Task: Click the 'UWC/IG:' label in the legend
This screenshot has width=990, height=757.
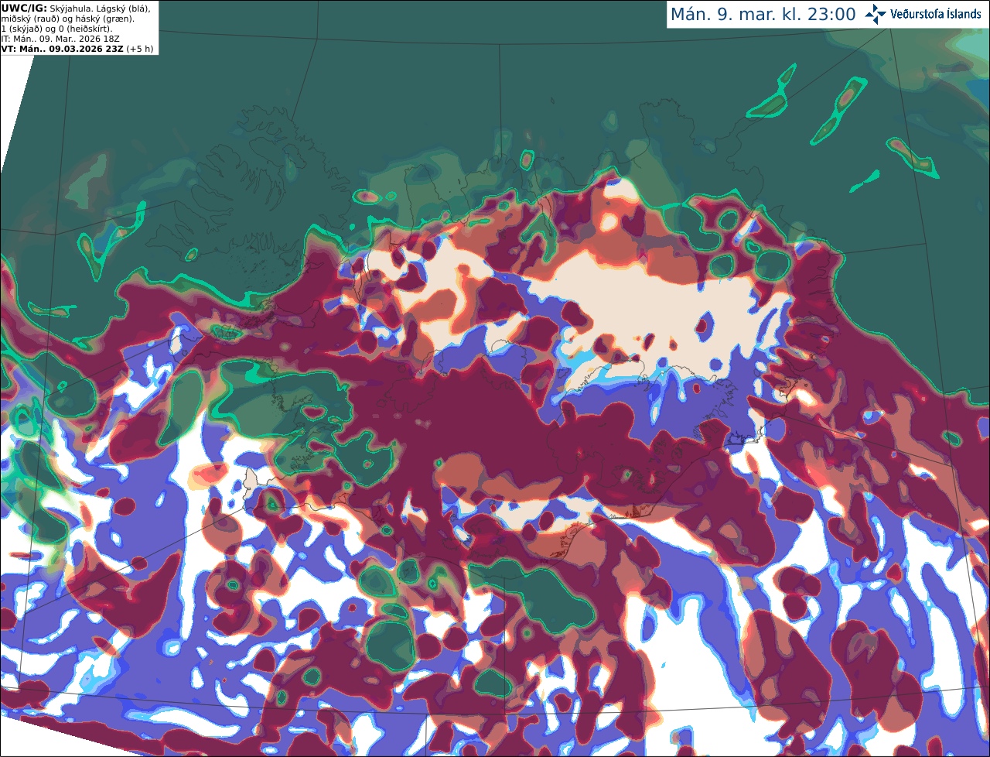Action: coord(24,8)
